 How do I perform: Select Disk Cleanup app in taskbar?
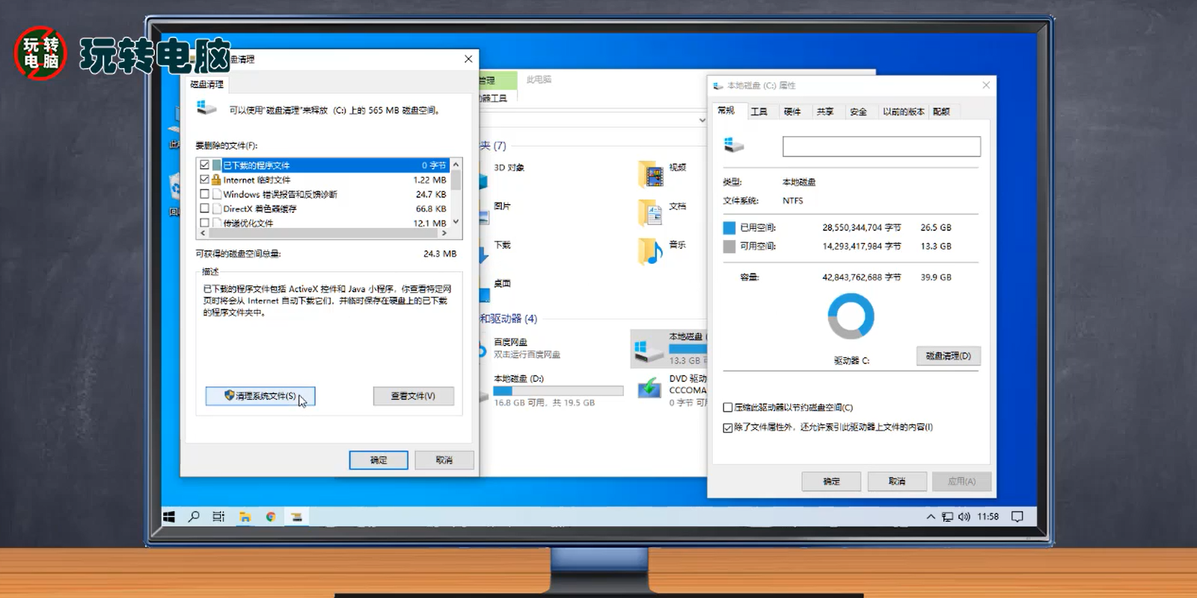[297, 517]
